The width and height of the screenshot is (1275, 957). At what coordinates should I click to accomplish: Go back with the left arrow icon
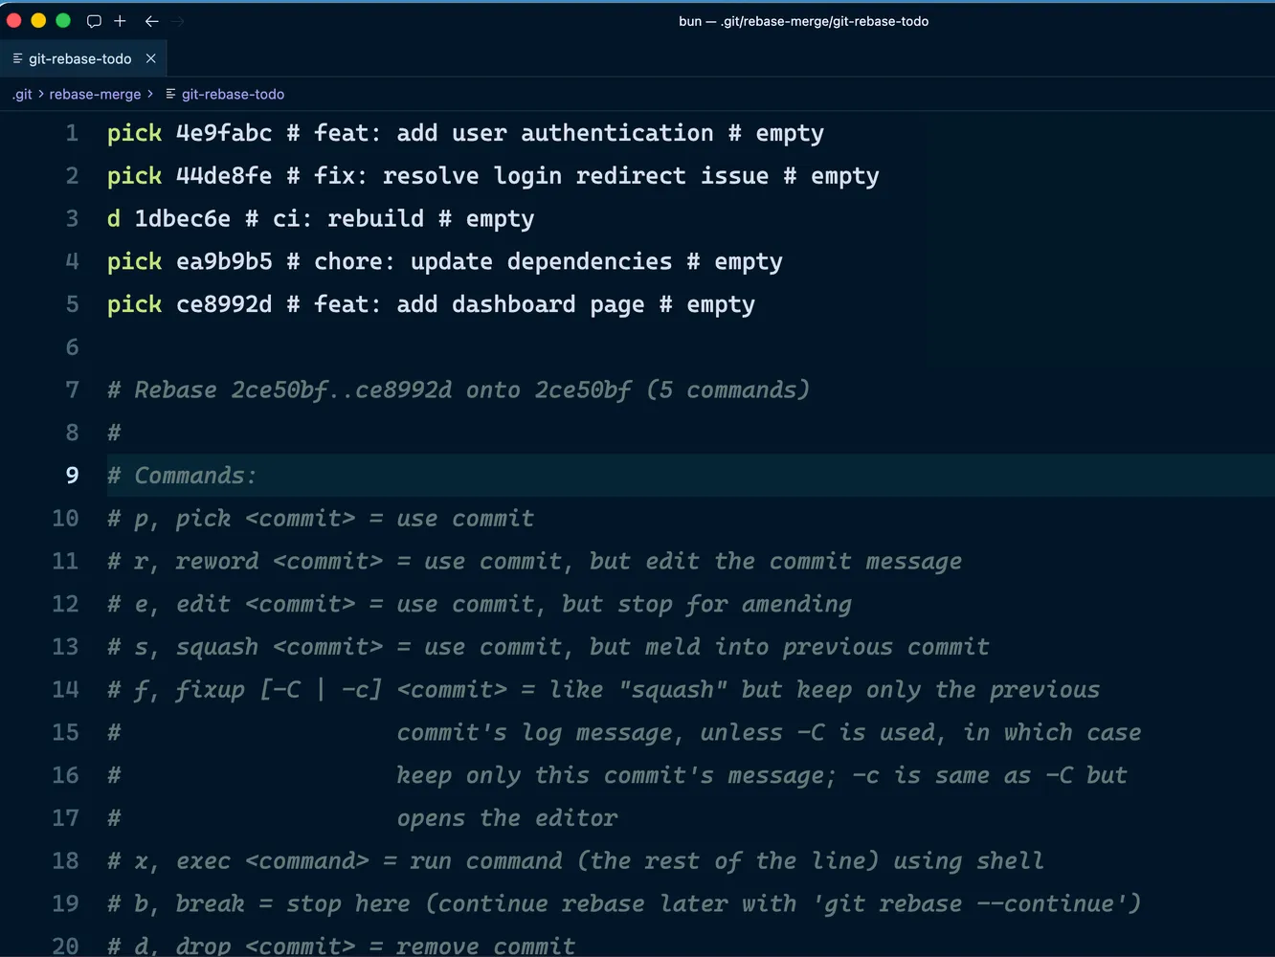click(x=151, y=21)
